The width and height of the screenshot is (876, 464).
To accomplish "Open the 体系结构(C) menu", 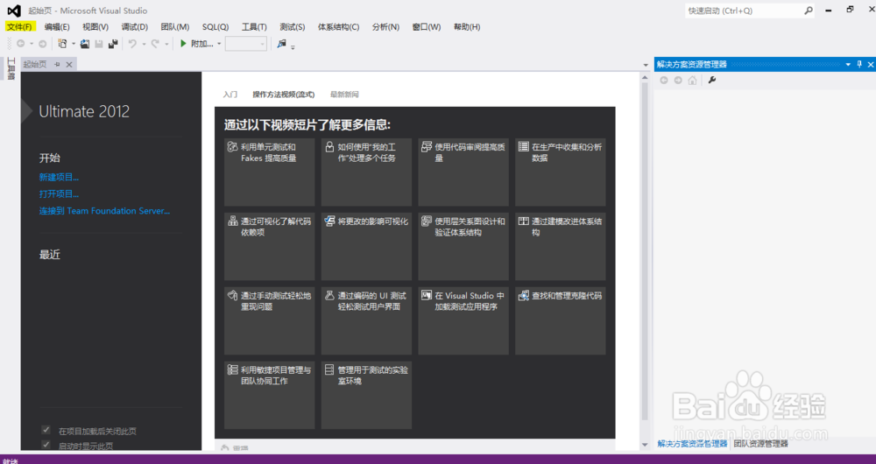I will (x=338, y=27).
